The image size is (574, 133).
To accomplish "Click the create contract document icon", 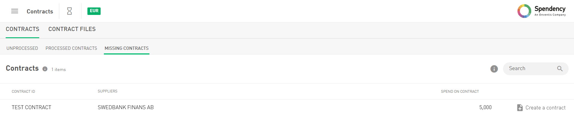I will click(x=520, y=108).
